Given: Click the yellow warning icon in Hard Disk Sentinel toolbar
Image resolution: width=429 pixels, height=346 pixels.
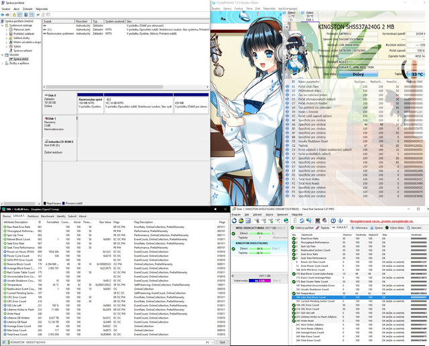Looking at the screenshot, I should (241, 221).
